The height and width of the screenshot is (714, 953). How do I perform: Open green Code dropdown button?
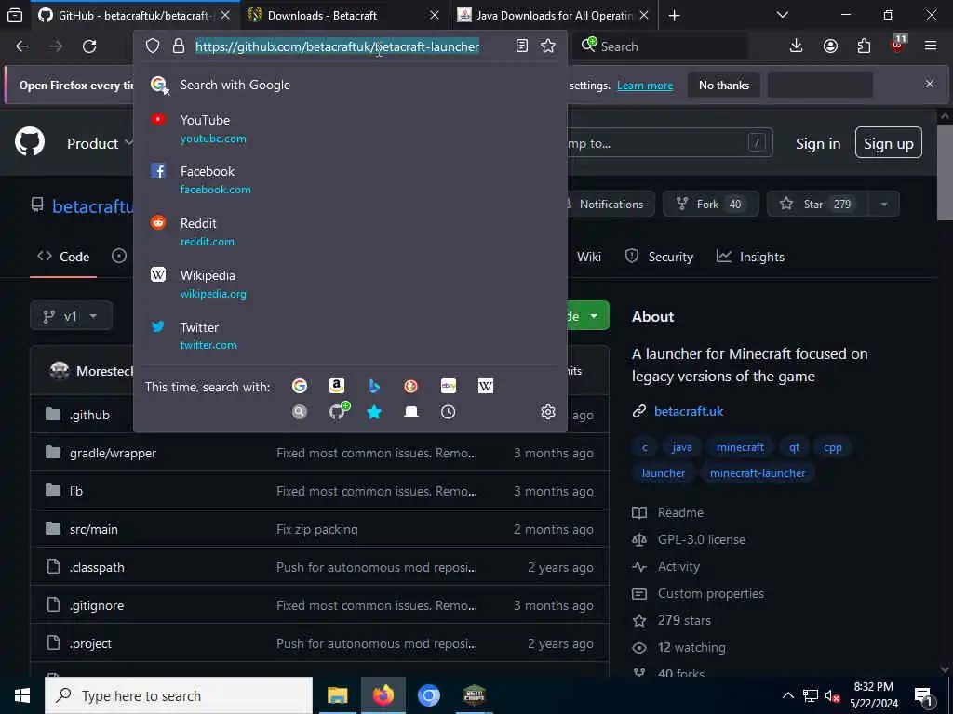click(586, 316)
